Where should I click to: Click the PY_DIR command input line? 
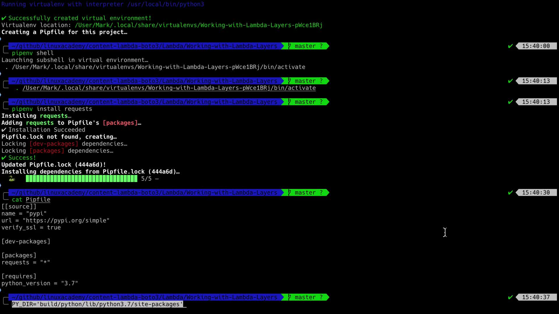(x=97, y=304)
